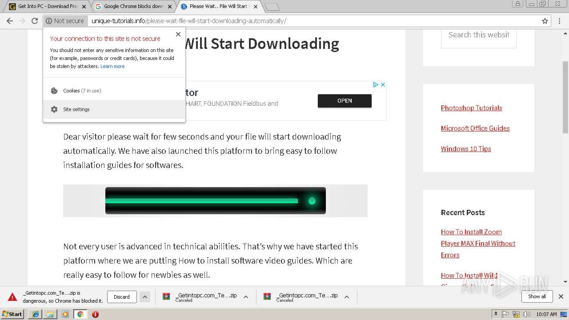569x320 pixels.
Task: Discard the dangerous blocked download
Action: coord(122,297)
